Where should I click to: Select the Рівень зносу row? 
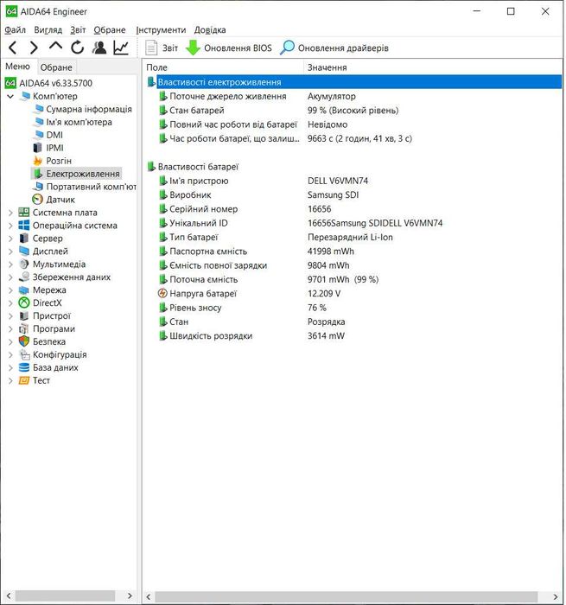tap(354, 308)
